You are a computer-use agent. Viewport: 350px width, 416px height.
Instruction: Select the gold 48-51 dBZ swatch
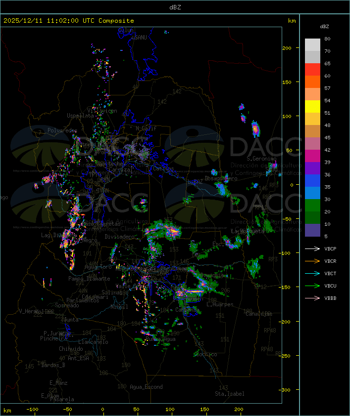(312, 119)
